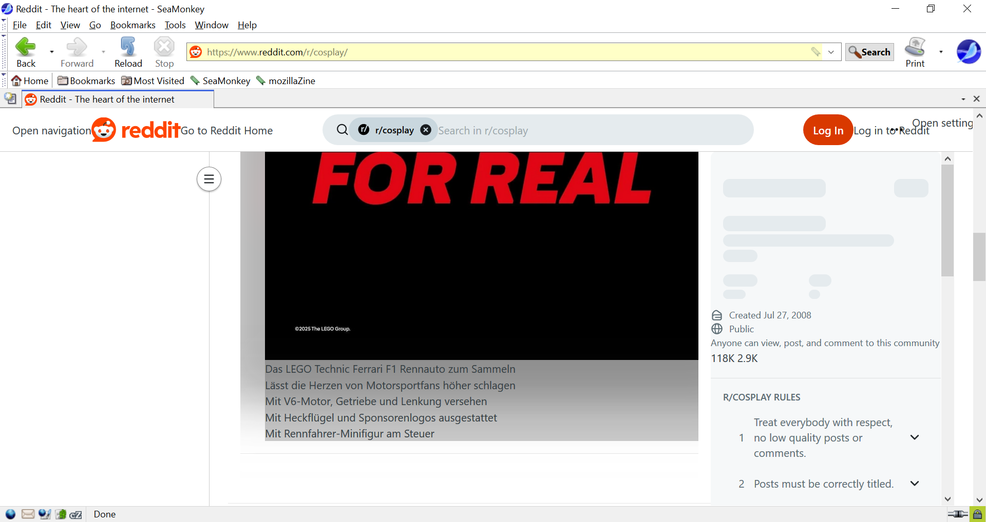Click the sidebar vertical scrollbar thumb
986x522 pixels.
pyautogui.click(x=947, y=220)
